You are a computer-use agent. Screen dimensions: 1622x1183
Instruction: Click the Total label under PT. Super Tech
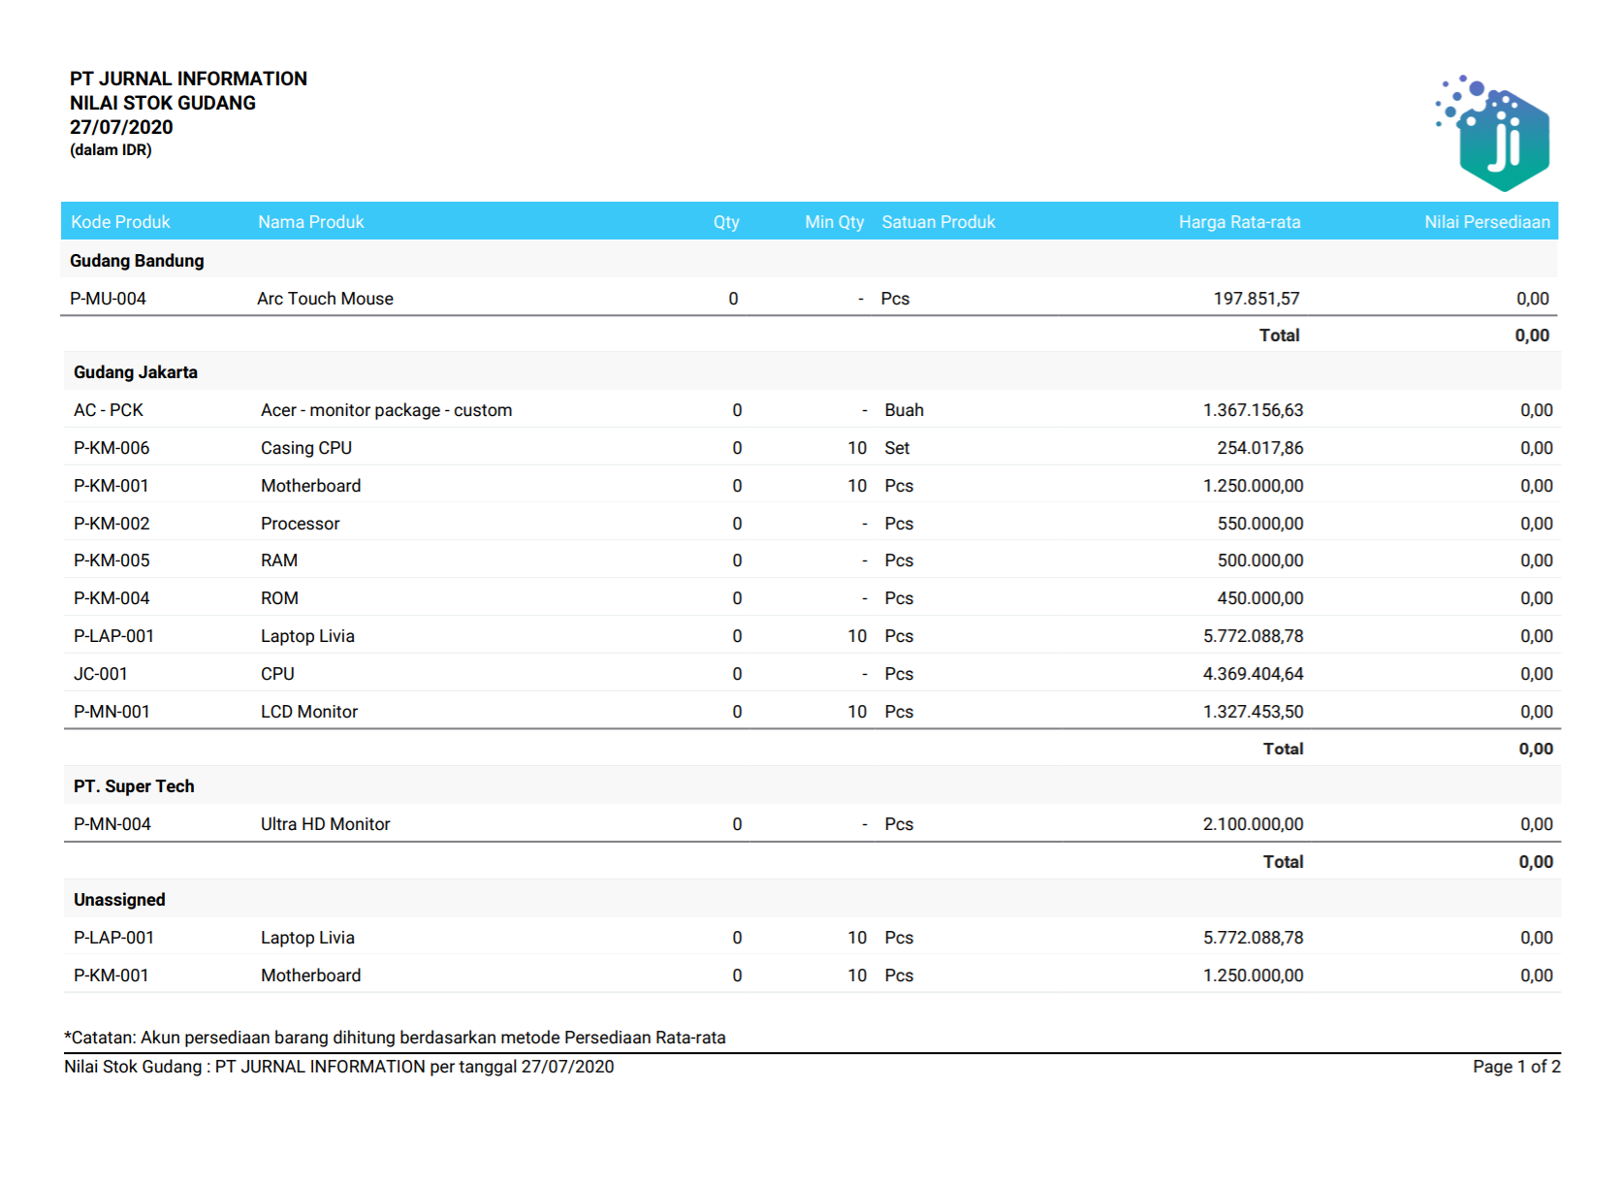click(1283, 862)
